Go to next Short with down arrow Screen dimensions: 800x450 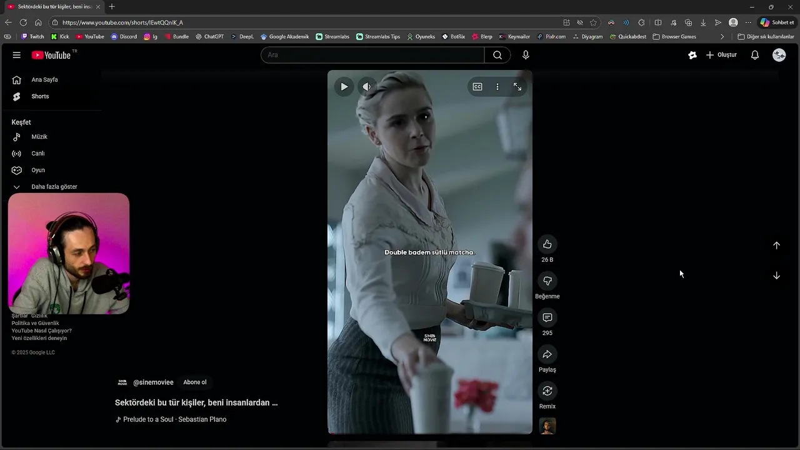tap(776, 276)
